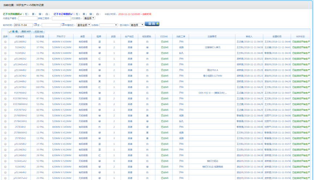Open the start date calendar icon

(35, 25)
